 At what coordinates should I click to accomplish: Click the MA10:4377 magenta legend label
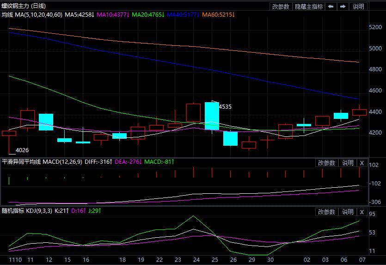click(x=114, y=15)
